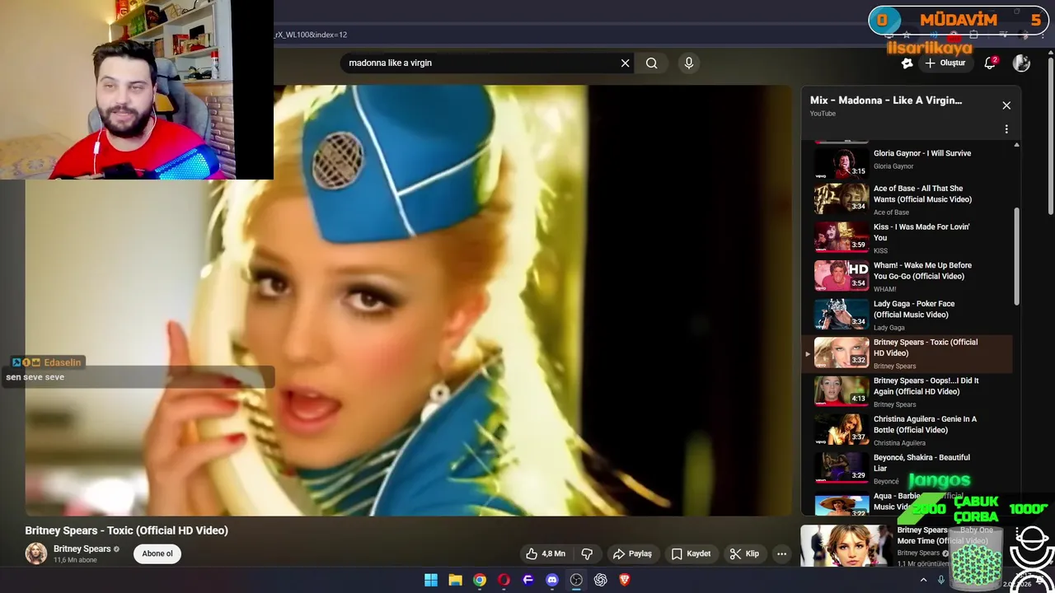Click the star-shaped icon beside Oluştur
The width and height of the screenshot is (1055, 593).
pos(907,63)
